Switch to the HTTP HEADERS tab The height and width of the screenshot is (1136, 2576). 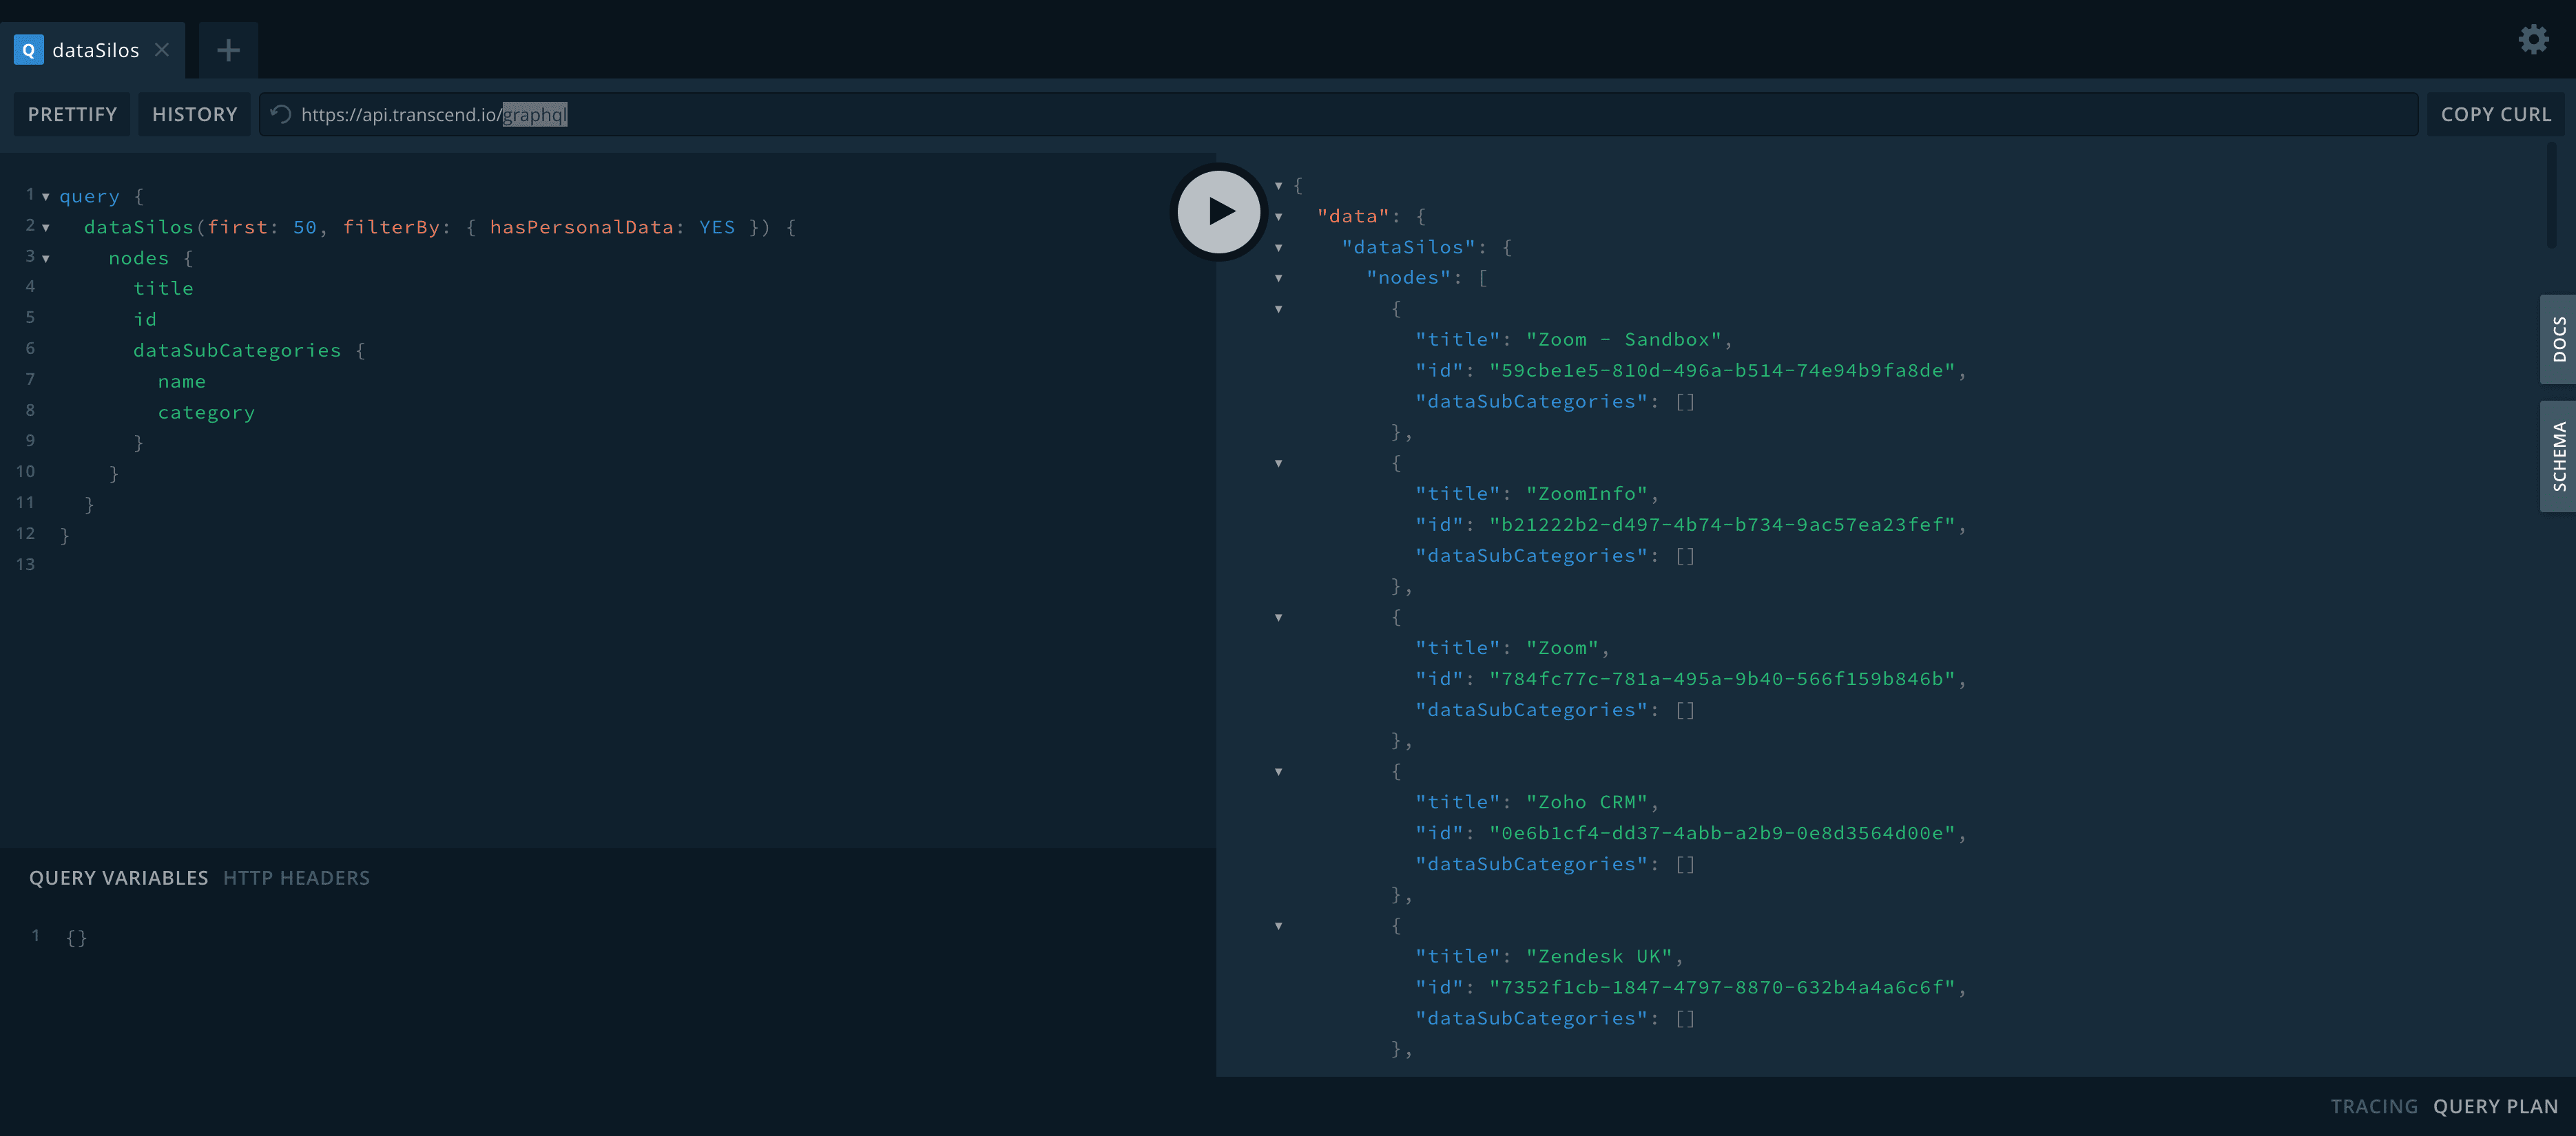coord(296,877)
